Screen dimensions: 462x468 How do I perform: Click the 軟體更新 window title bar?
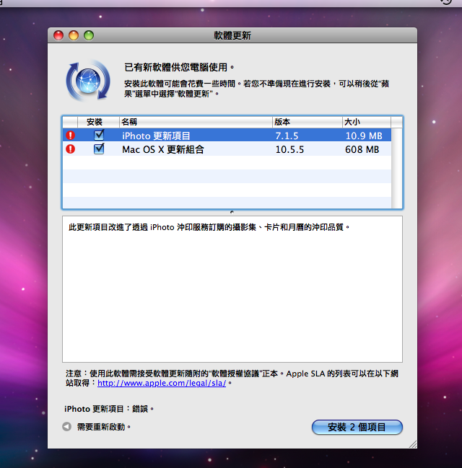(x=232, y=35)
